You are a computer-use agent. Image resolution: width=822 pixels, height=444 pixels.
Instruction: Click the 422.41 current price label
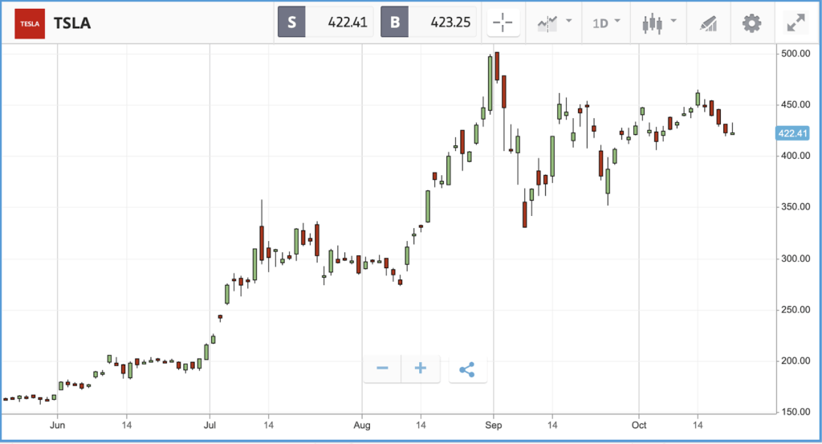tap(792, 133)
